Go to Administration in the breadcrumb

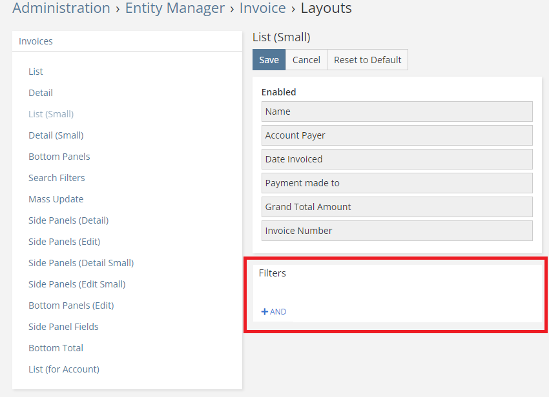point(61,8)
